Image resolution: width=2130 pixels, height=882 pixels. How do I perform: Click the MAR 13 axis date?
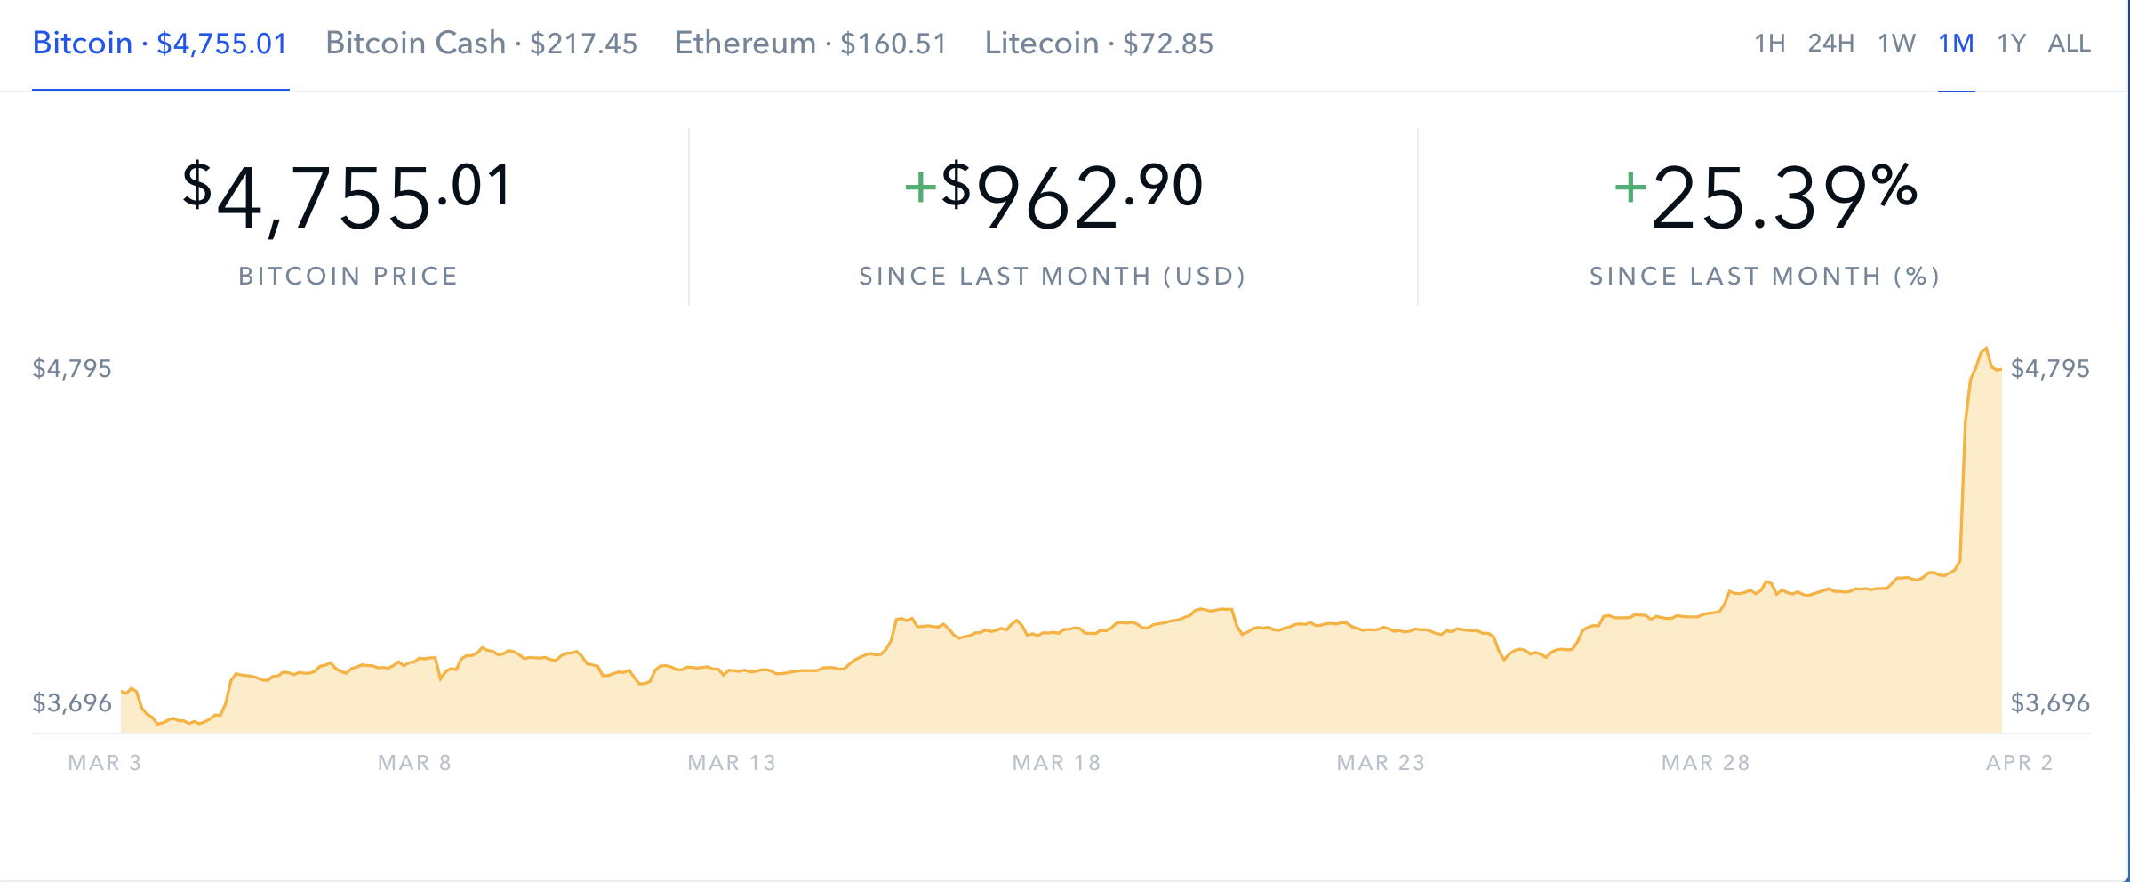click(732, 763)
